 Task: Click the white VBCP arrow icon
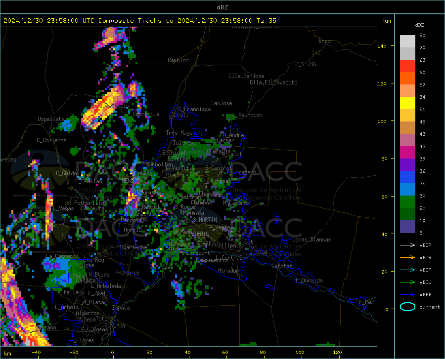click(407, 245)
